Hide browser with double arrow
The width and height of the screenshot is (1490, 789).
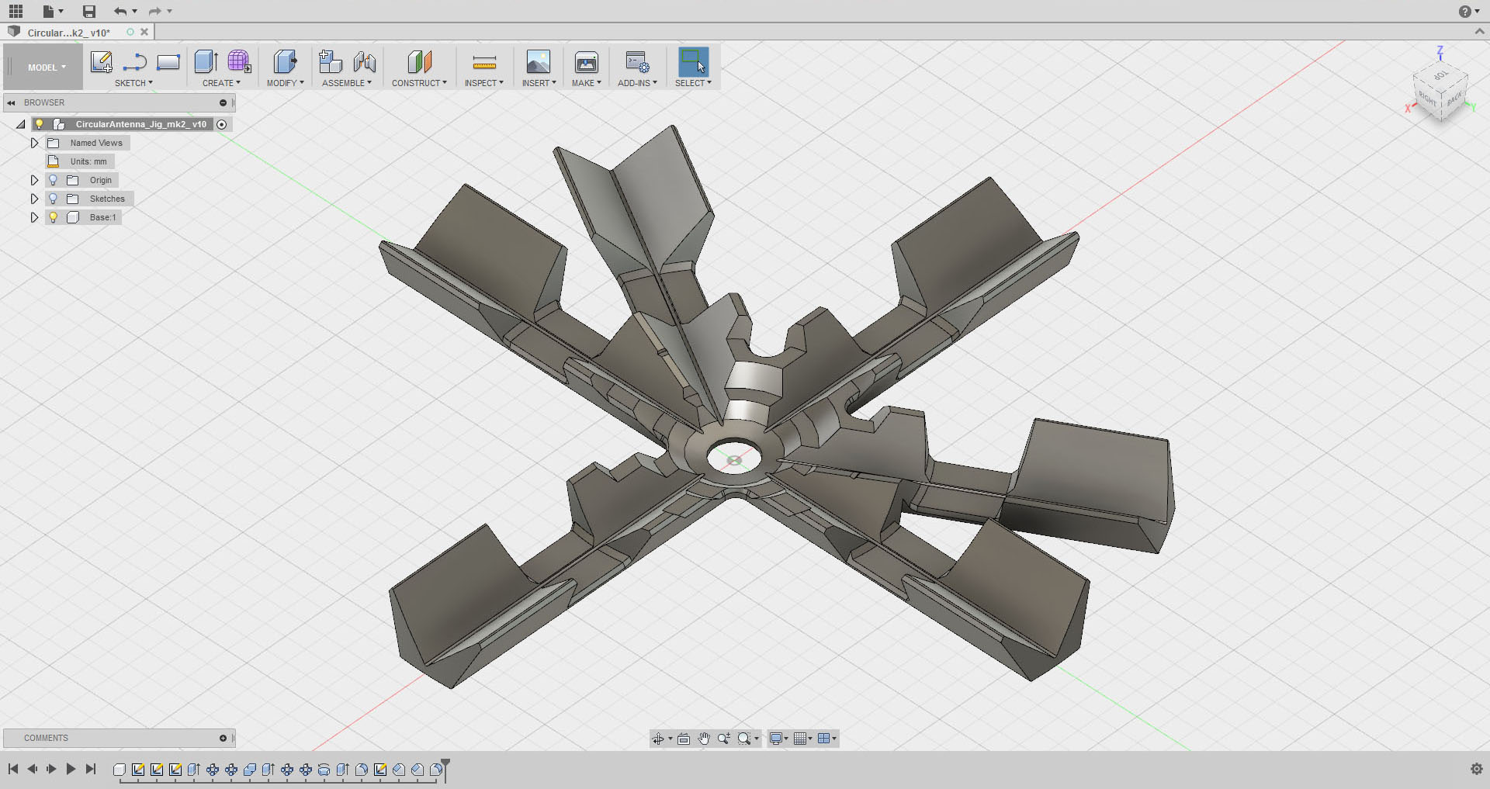pos(11,102)
